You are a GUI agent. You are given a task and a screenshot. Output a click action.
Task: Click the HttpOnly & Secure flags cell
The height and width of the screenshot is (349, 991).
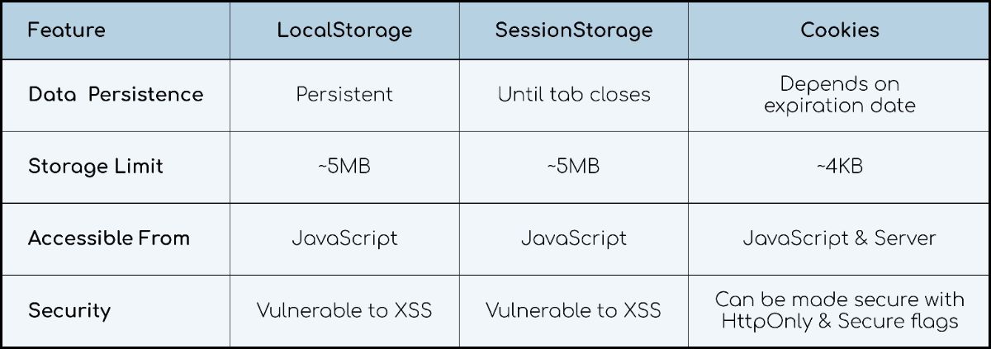click(x=840, y=310)
